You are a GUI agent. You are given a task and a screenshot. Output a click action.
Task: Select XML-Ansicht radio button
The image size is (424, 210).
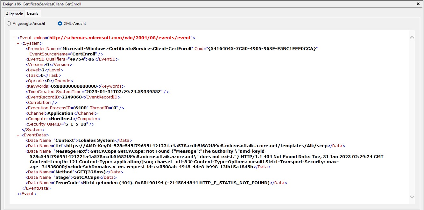(x=72, y=24)
